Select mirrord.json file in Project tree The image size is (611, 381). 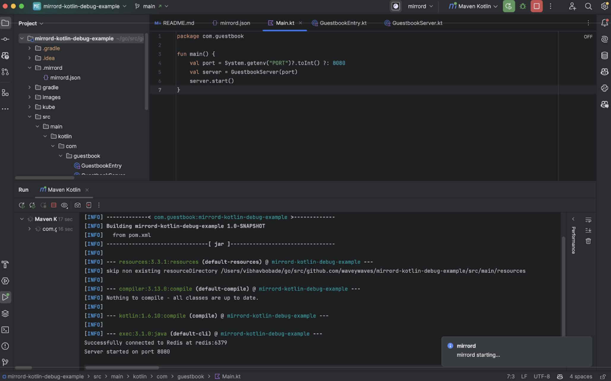pyautogui.click(x=65, y=78)
